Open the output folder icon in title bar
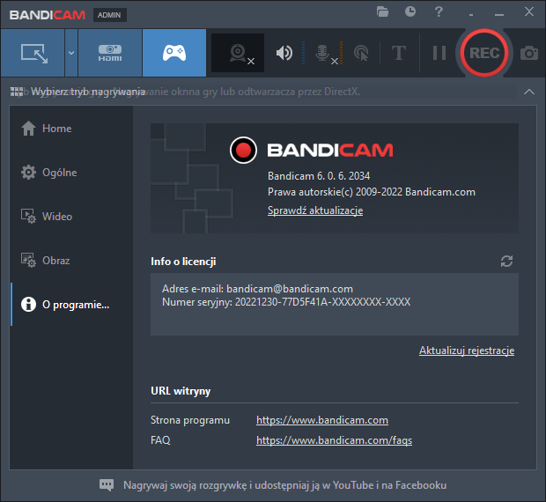Image resolution: width=546 pixels, height=502 pixels. (x=382, y=11)
